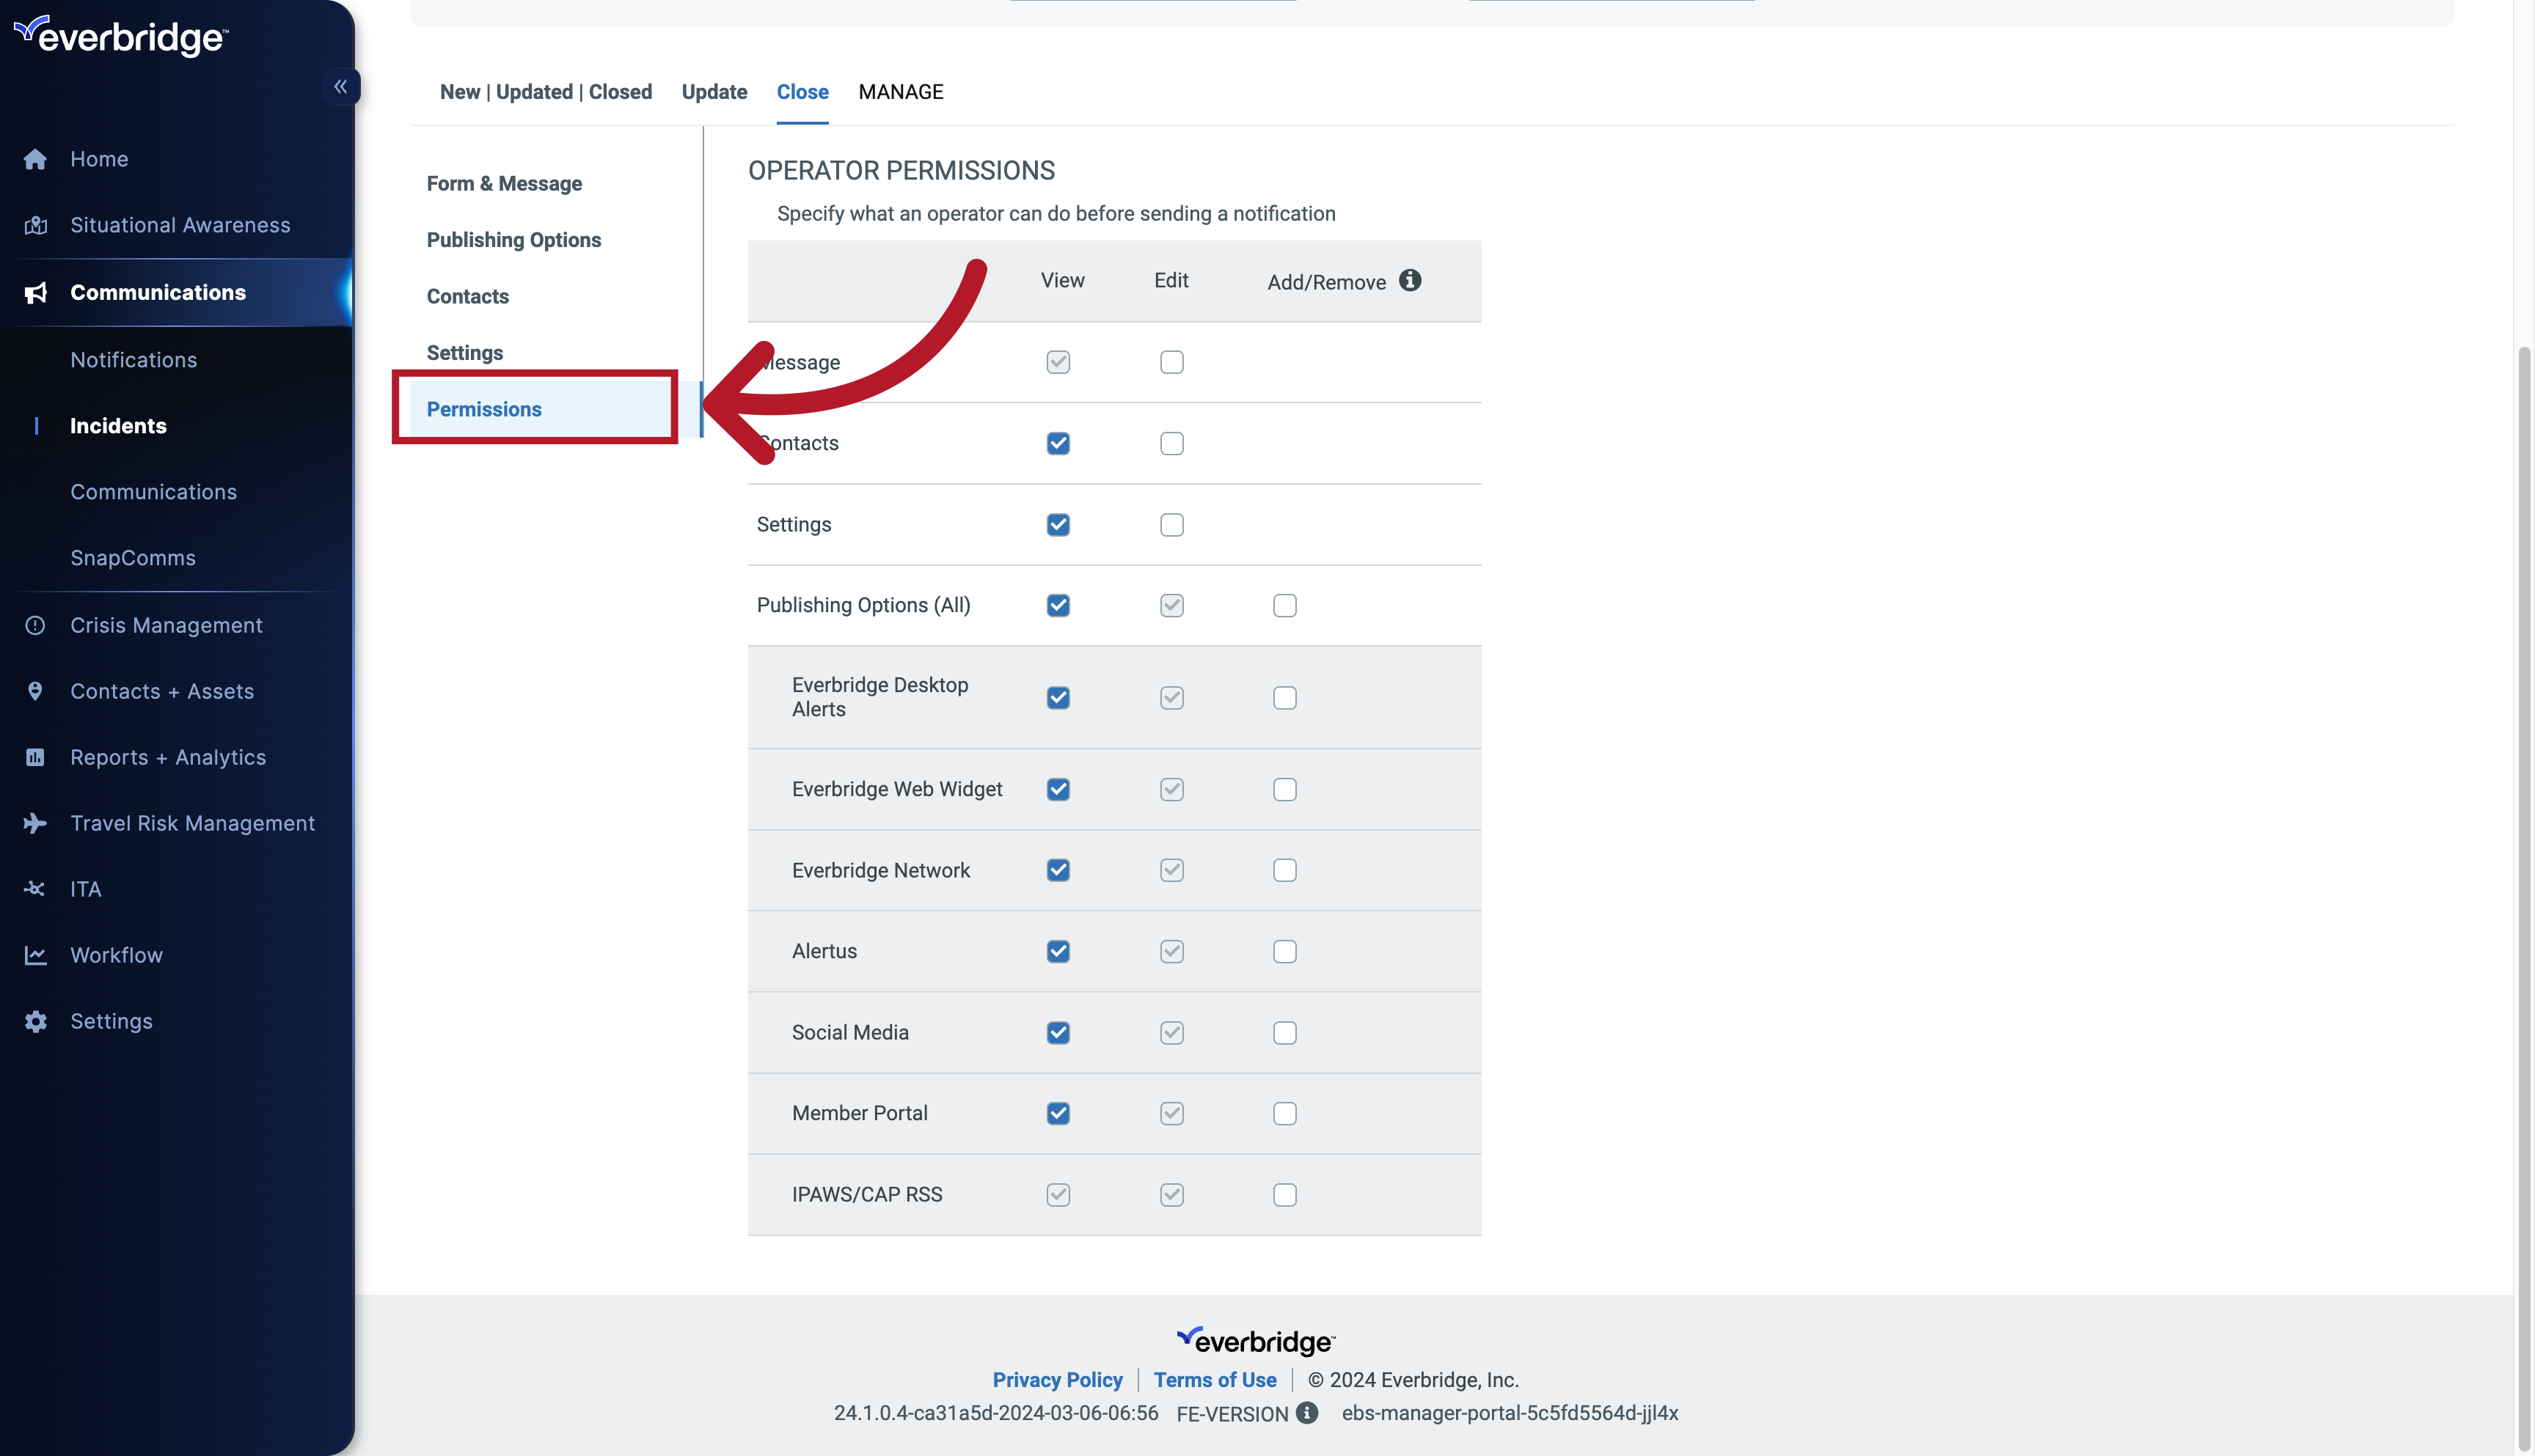2535x1456 pixels.
Task: Open ITA section icon
Action: click(x=33, y=889)
